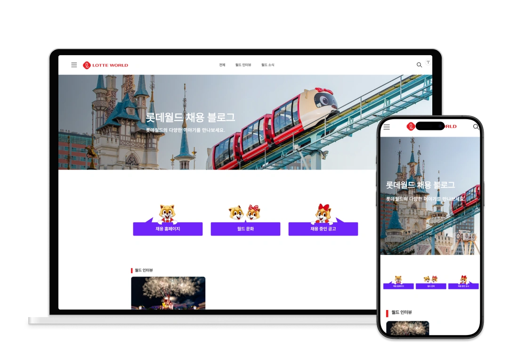Screen dimensions: 518x359
Task: Switch to the 월드 인터뷰 nav tab
Action: (243, 65)
